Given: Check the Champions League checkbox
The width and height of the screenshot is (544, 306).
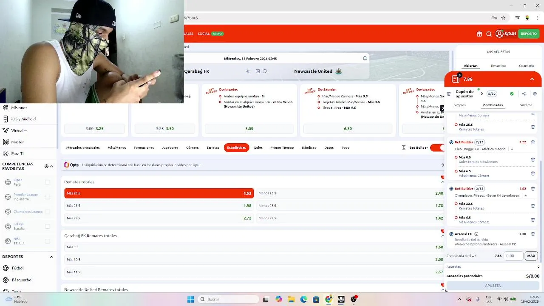Looking at the screenshot, I should point(48,212).
